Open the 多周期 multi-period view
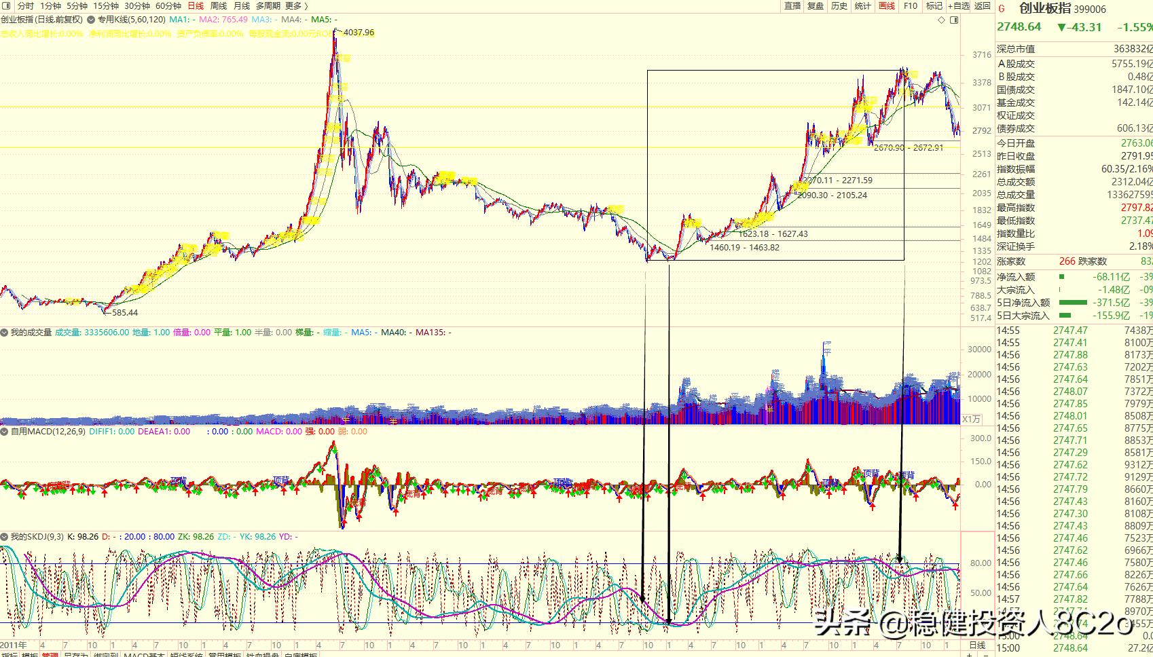1153x657 pixels. click(x=268, y=5)
